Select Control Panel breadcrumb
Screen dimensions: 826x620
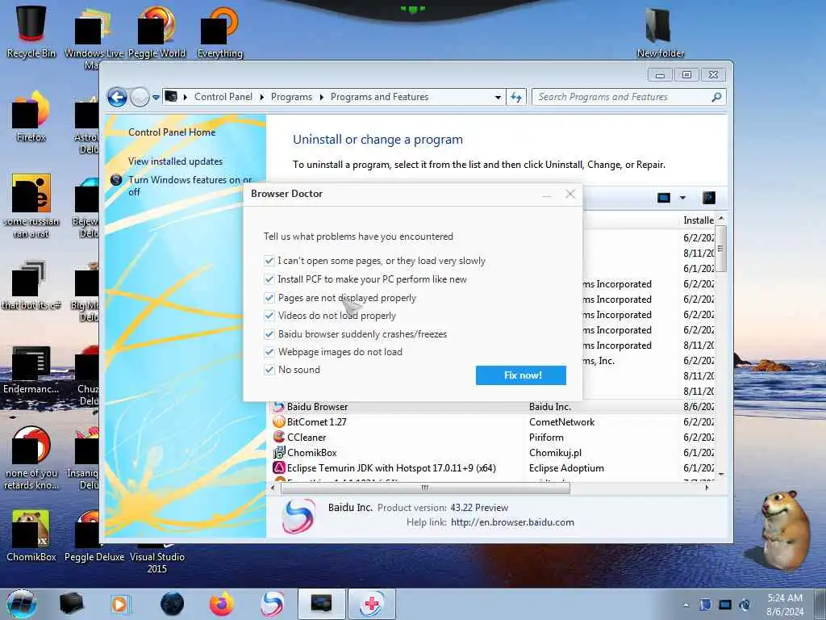223,97
